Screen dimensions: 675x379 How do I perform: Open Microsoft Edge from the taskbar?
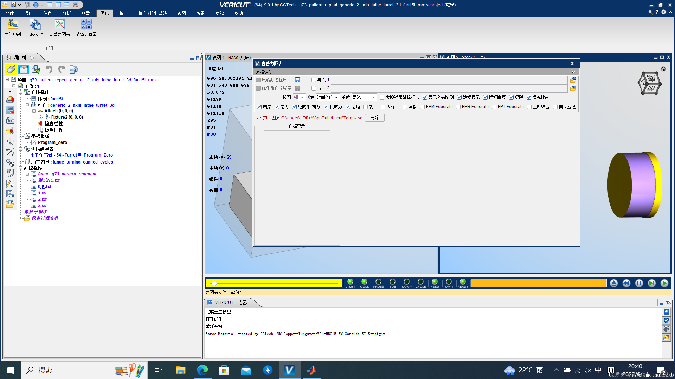pyautogui.click(x=202, y=370)
